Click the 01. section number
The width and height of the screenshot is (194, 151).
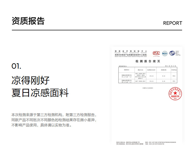[16, 66]
